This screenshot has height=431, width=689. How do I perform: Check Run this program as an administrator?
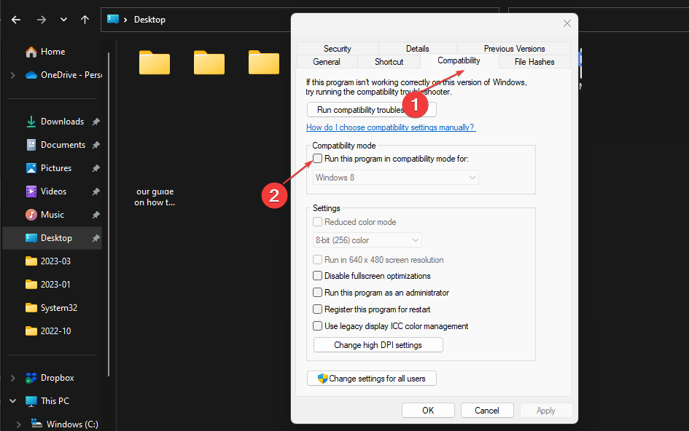318,293
